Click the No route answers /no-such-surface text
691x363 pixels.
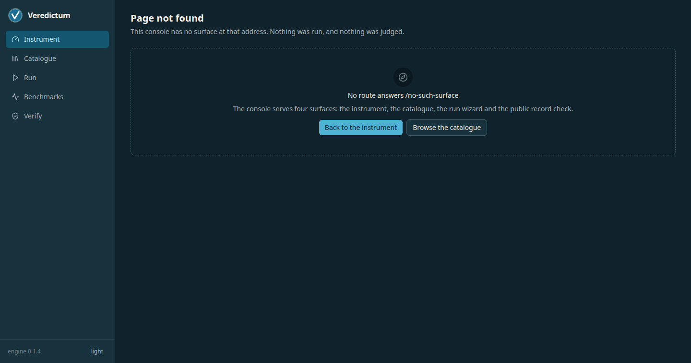(x=403, y=95)
